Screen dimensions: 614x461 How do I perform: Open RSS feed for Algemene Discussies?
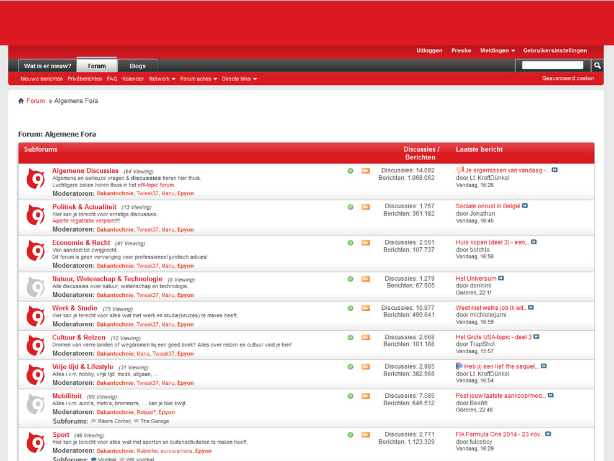pyautogui.click(x=365, y=170)
